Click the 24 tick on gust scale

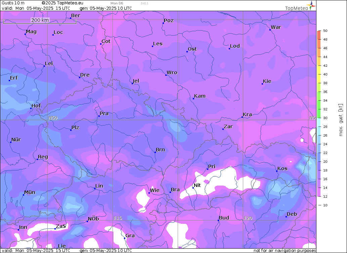pyautogui.click(x=325, y=144)
